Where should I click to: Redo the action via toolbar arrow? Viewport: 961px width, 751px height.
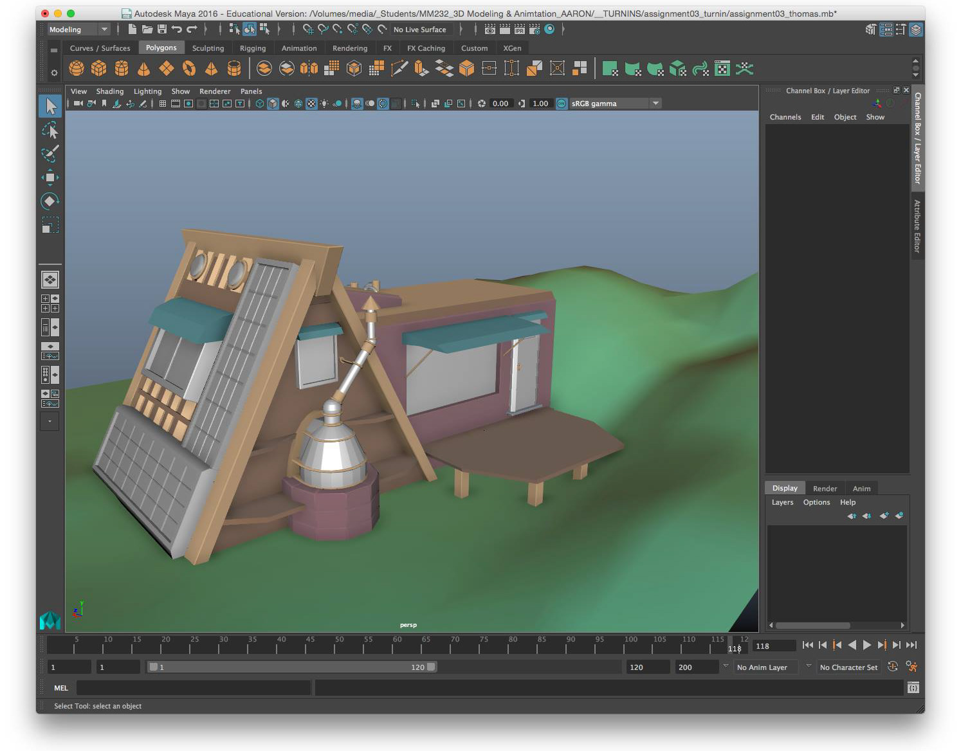coord(192,29)
